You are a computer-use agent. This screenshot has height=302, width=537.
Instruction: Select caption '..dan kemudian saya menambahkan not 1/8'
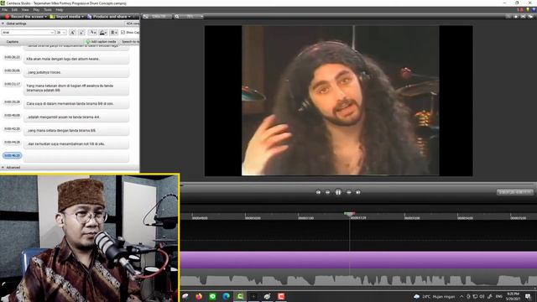tap(76, 143)
